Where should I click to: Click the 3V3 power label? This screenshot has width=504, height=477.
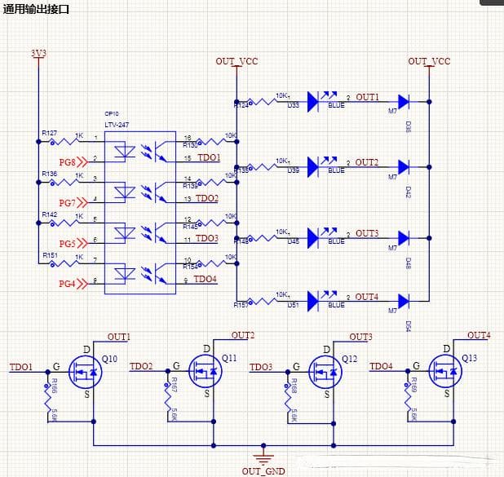tap(38, 53)
